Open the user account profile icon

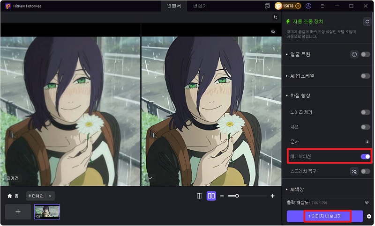pyautogui.click(x=308, y=6)
